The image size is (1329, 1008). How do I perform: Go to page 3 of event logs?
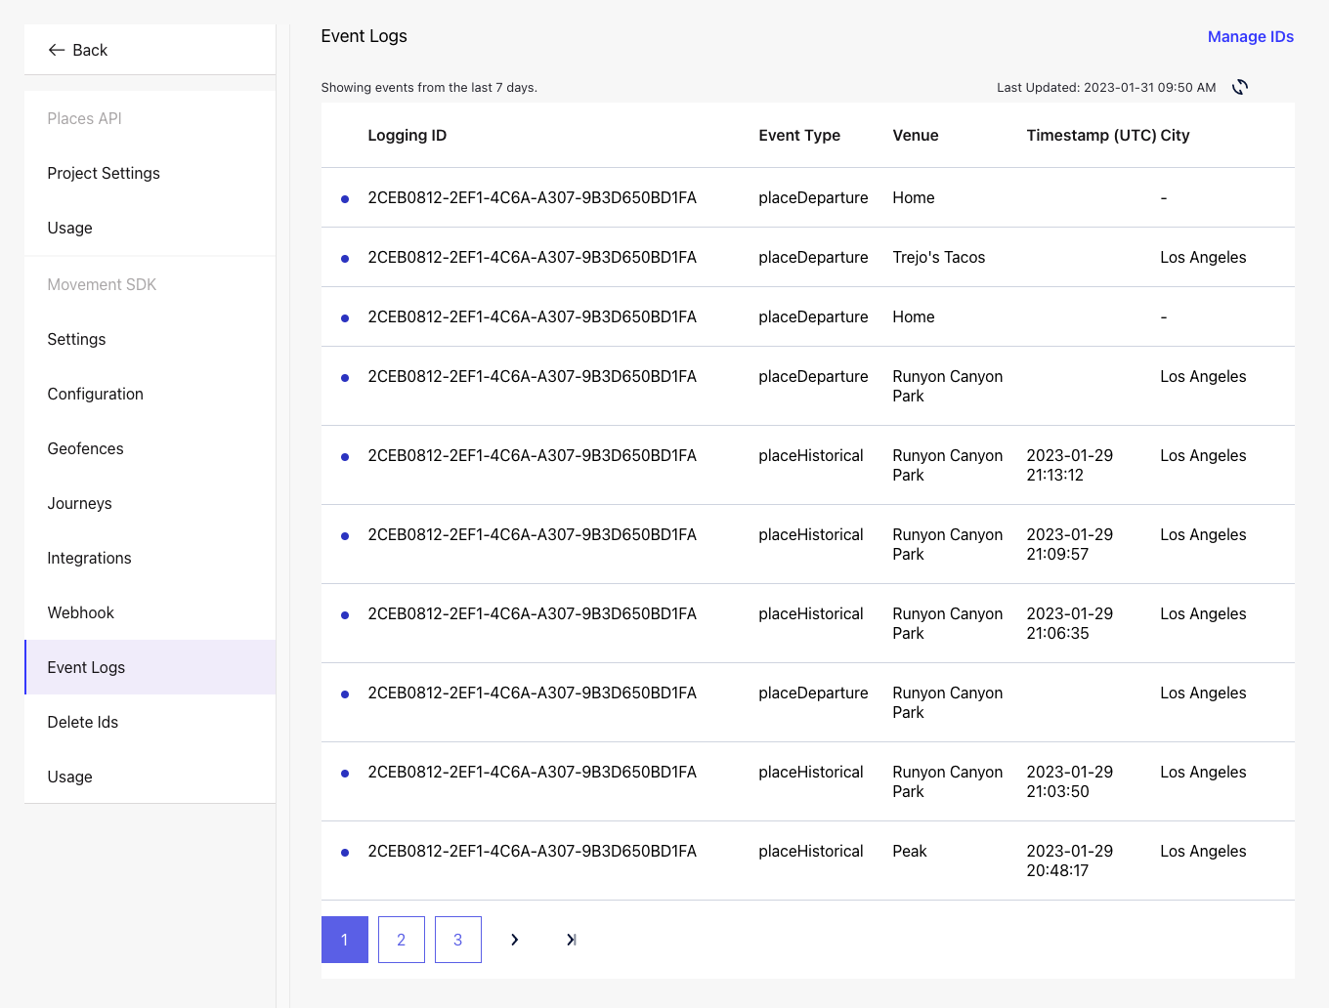click(457, 940)
